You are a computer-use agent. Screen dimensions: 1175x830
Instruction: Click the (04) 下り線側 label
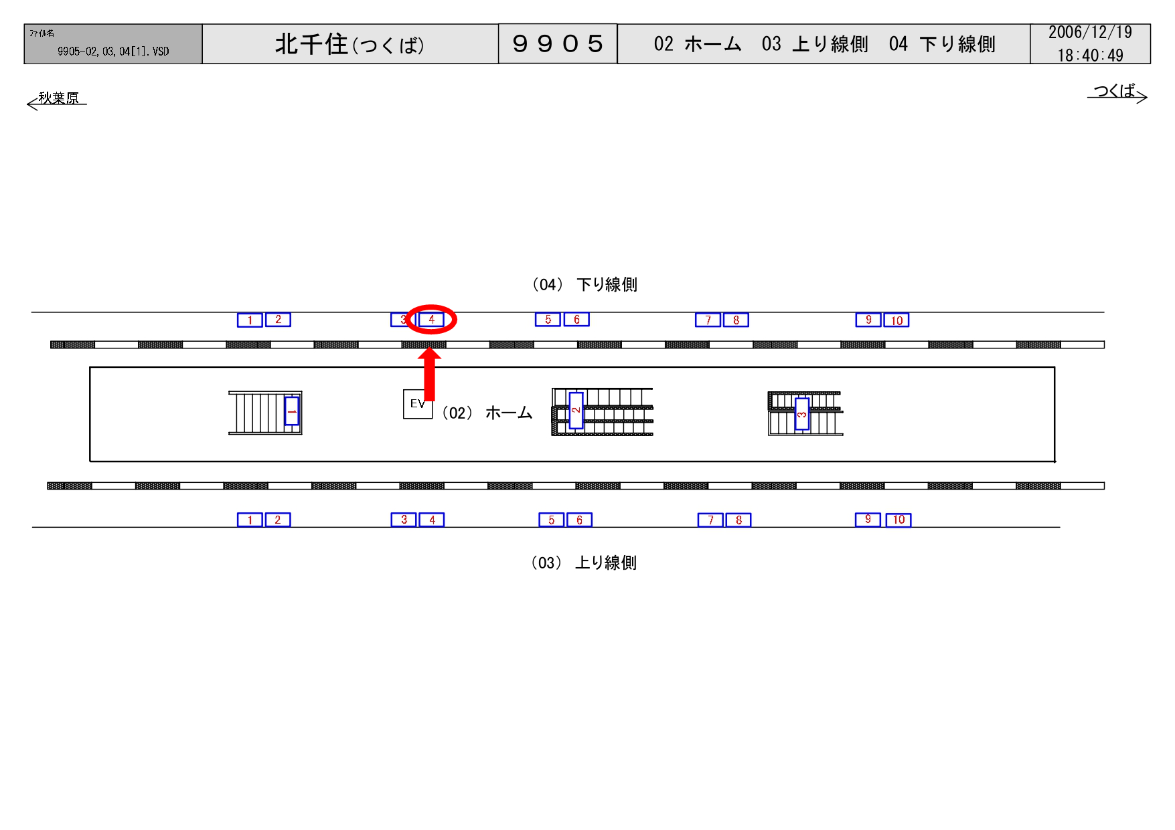[584, 285]
